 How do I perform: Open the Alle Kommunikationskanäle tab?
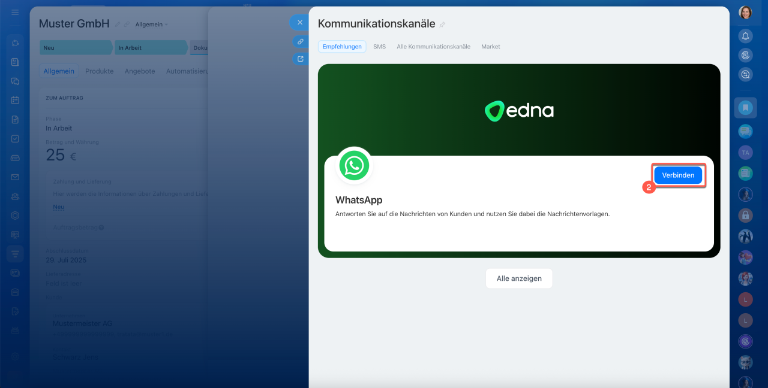coord(433,47)
